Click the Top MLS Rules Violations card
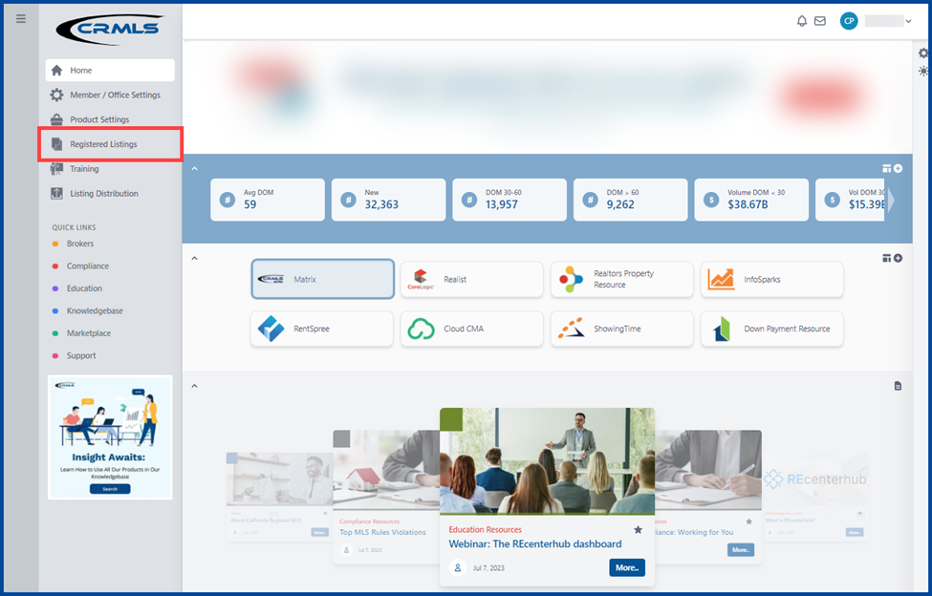The image size is (932, 596). [x=382, y=532]
